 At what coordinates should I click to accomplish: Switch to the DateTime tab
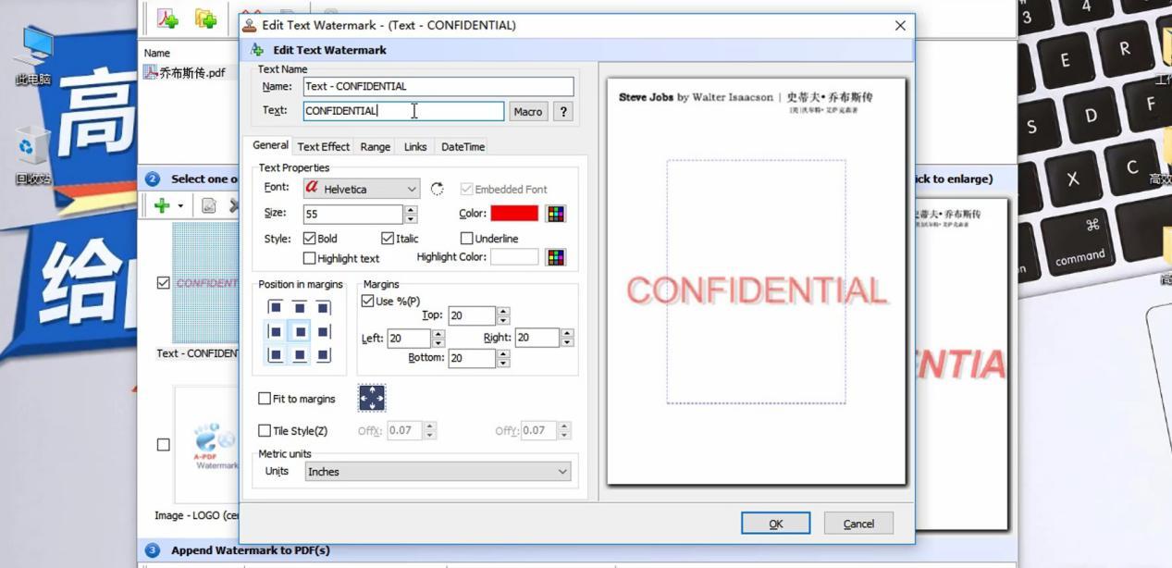(463, 146)
